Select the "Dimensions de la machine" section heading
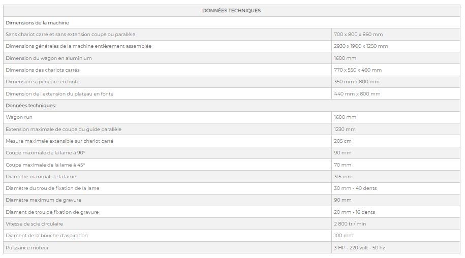Image resolution: width=465 pixels, height=258 pixels. click(37, 23)
